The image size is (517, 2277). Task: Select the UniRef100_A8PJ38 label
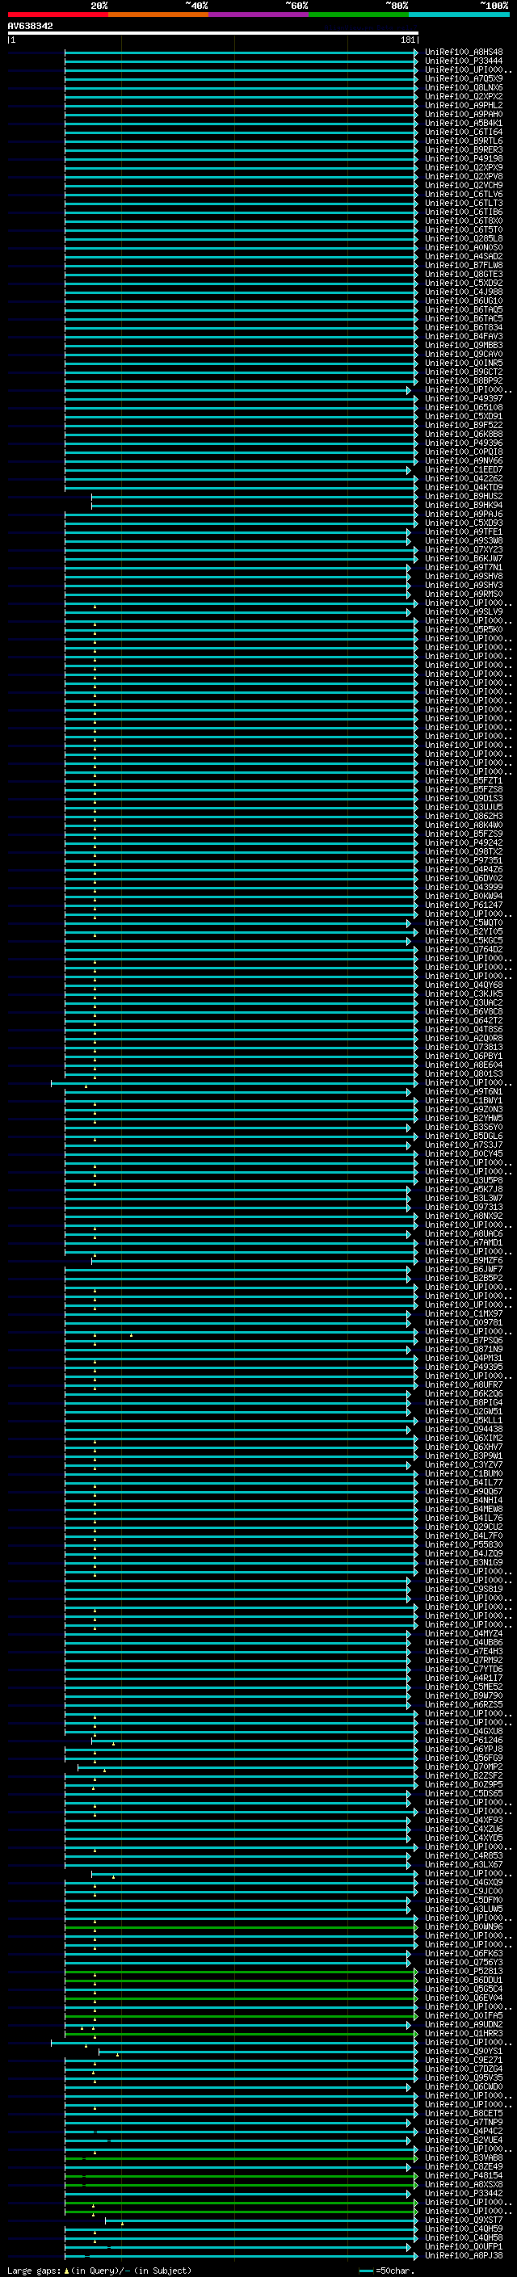464,2255
